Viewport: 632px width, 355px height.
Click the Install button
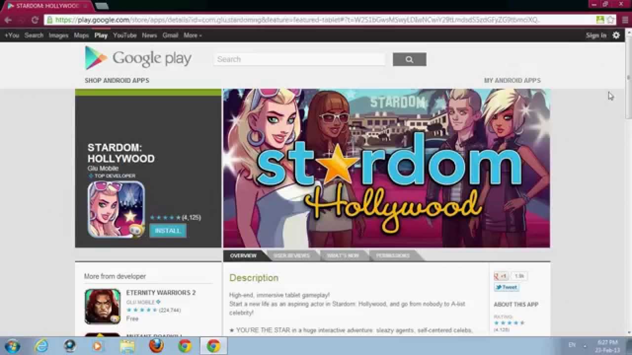click(168, 231)
